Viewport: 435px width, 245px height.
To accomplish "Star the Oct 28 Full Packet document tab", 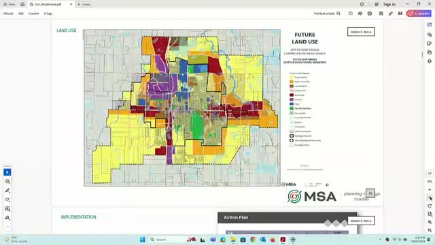I will [32, 5].
